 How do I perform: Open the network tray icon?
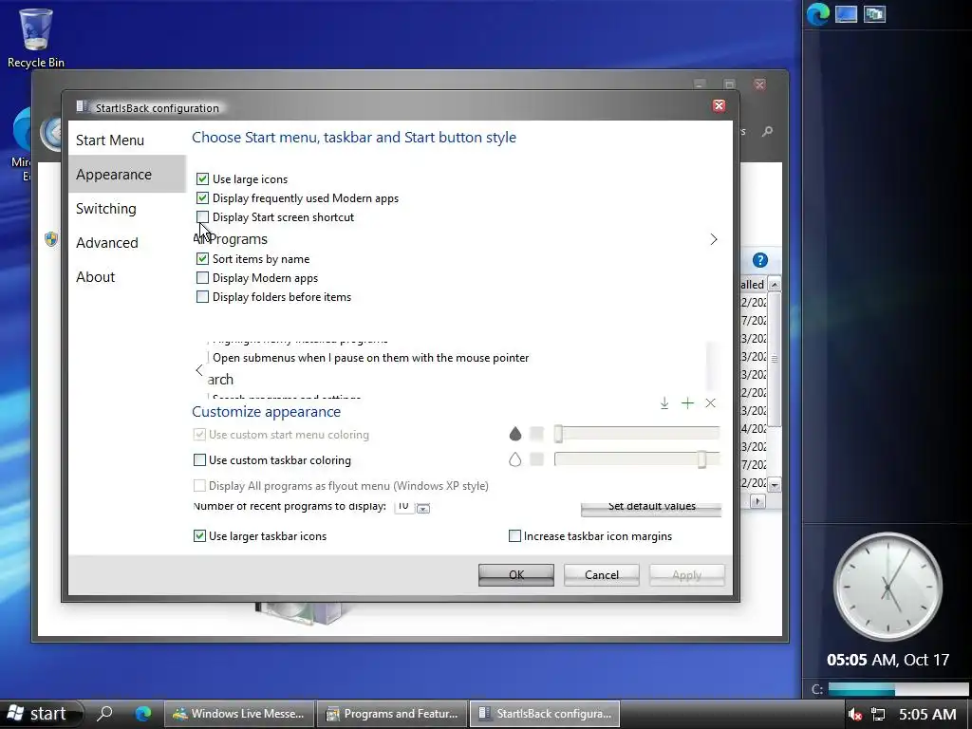pyautogui.click(x=878, y=714)
